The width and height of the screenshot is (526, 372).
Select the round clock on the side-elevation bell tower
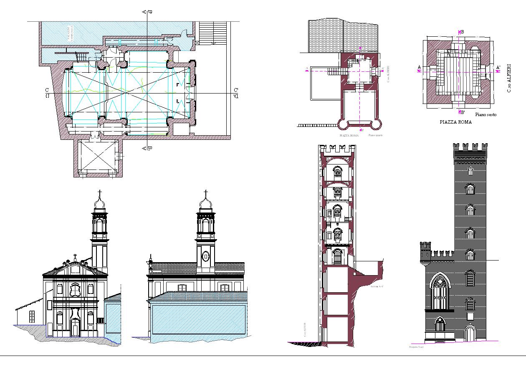click(205, 256)
